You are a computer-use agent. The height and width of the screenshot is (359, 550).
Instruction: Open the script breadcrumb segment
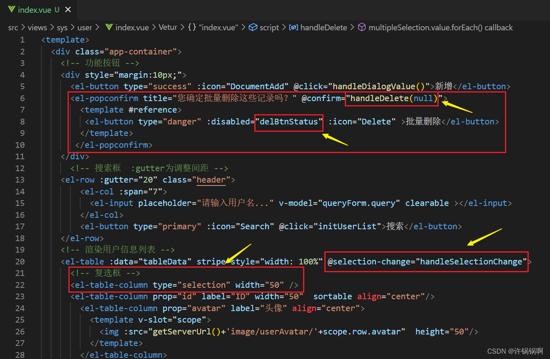(x=269, y=27)
